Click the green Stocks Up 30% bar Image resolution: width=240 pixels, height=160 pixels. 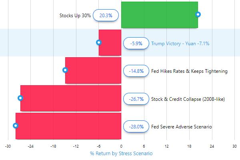[x=159, y=15]
